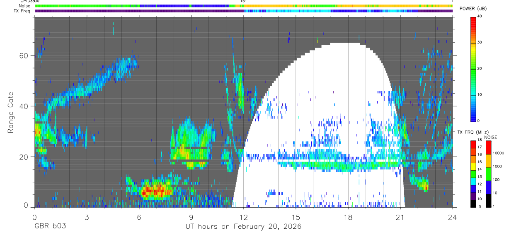This screenshot has width=509, height=235.
Task: Click the 18 tick on UT hours axis
Action: [x=348, y=217]
